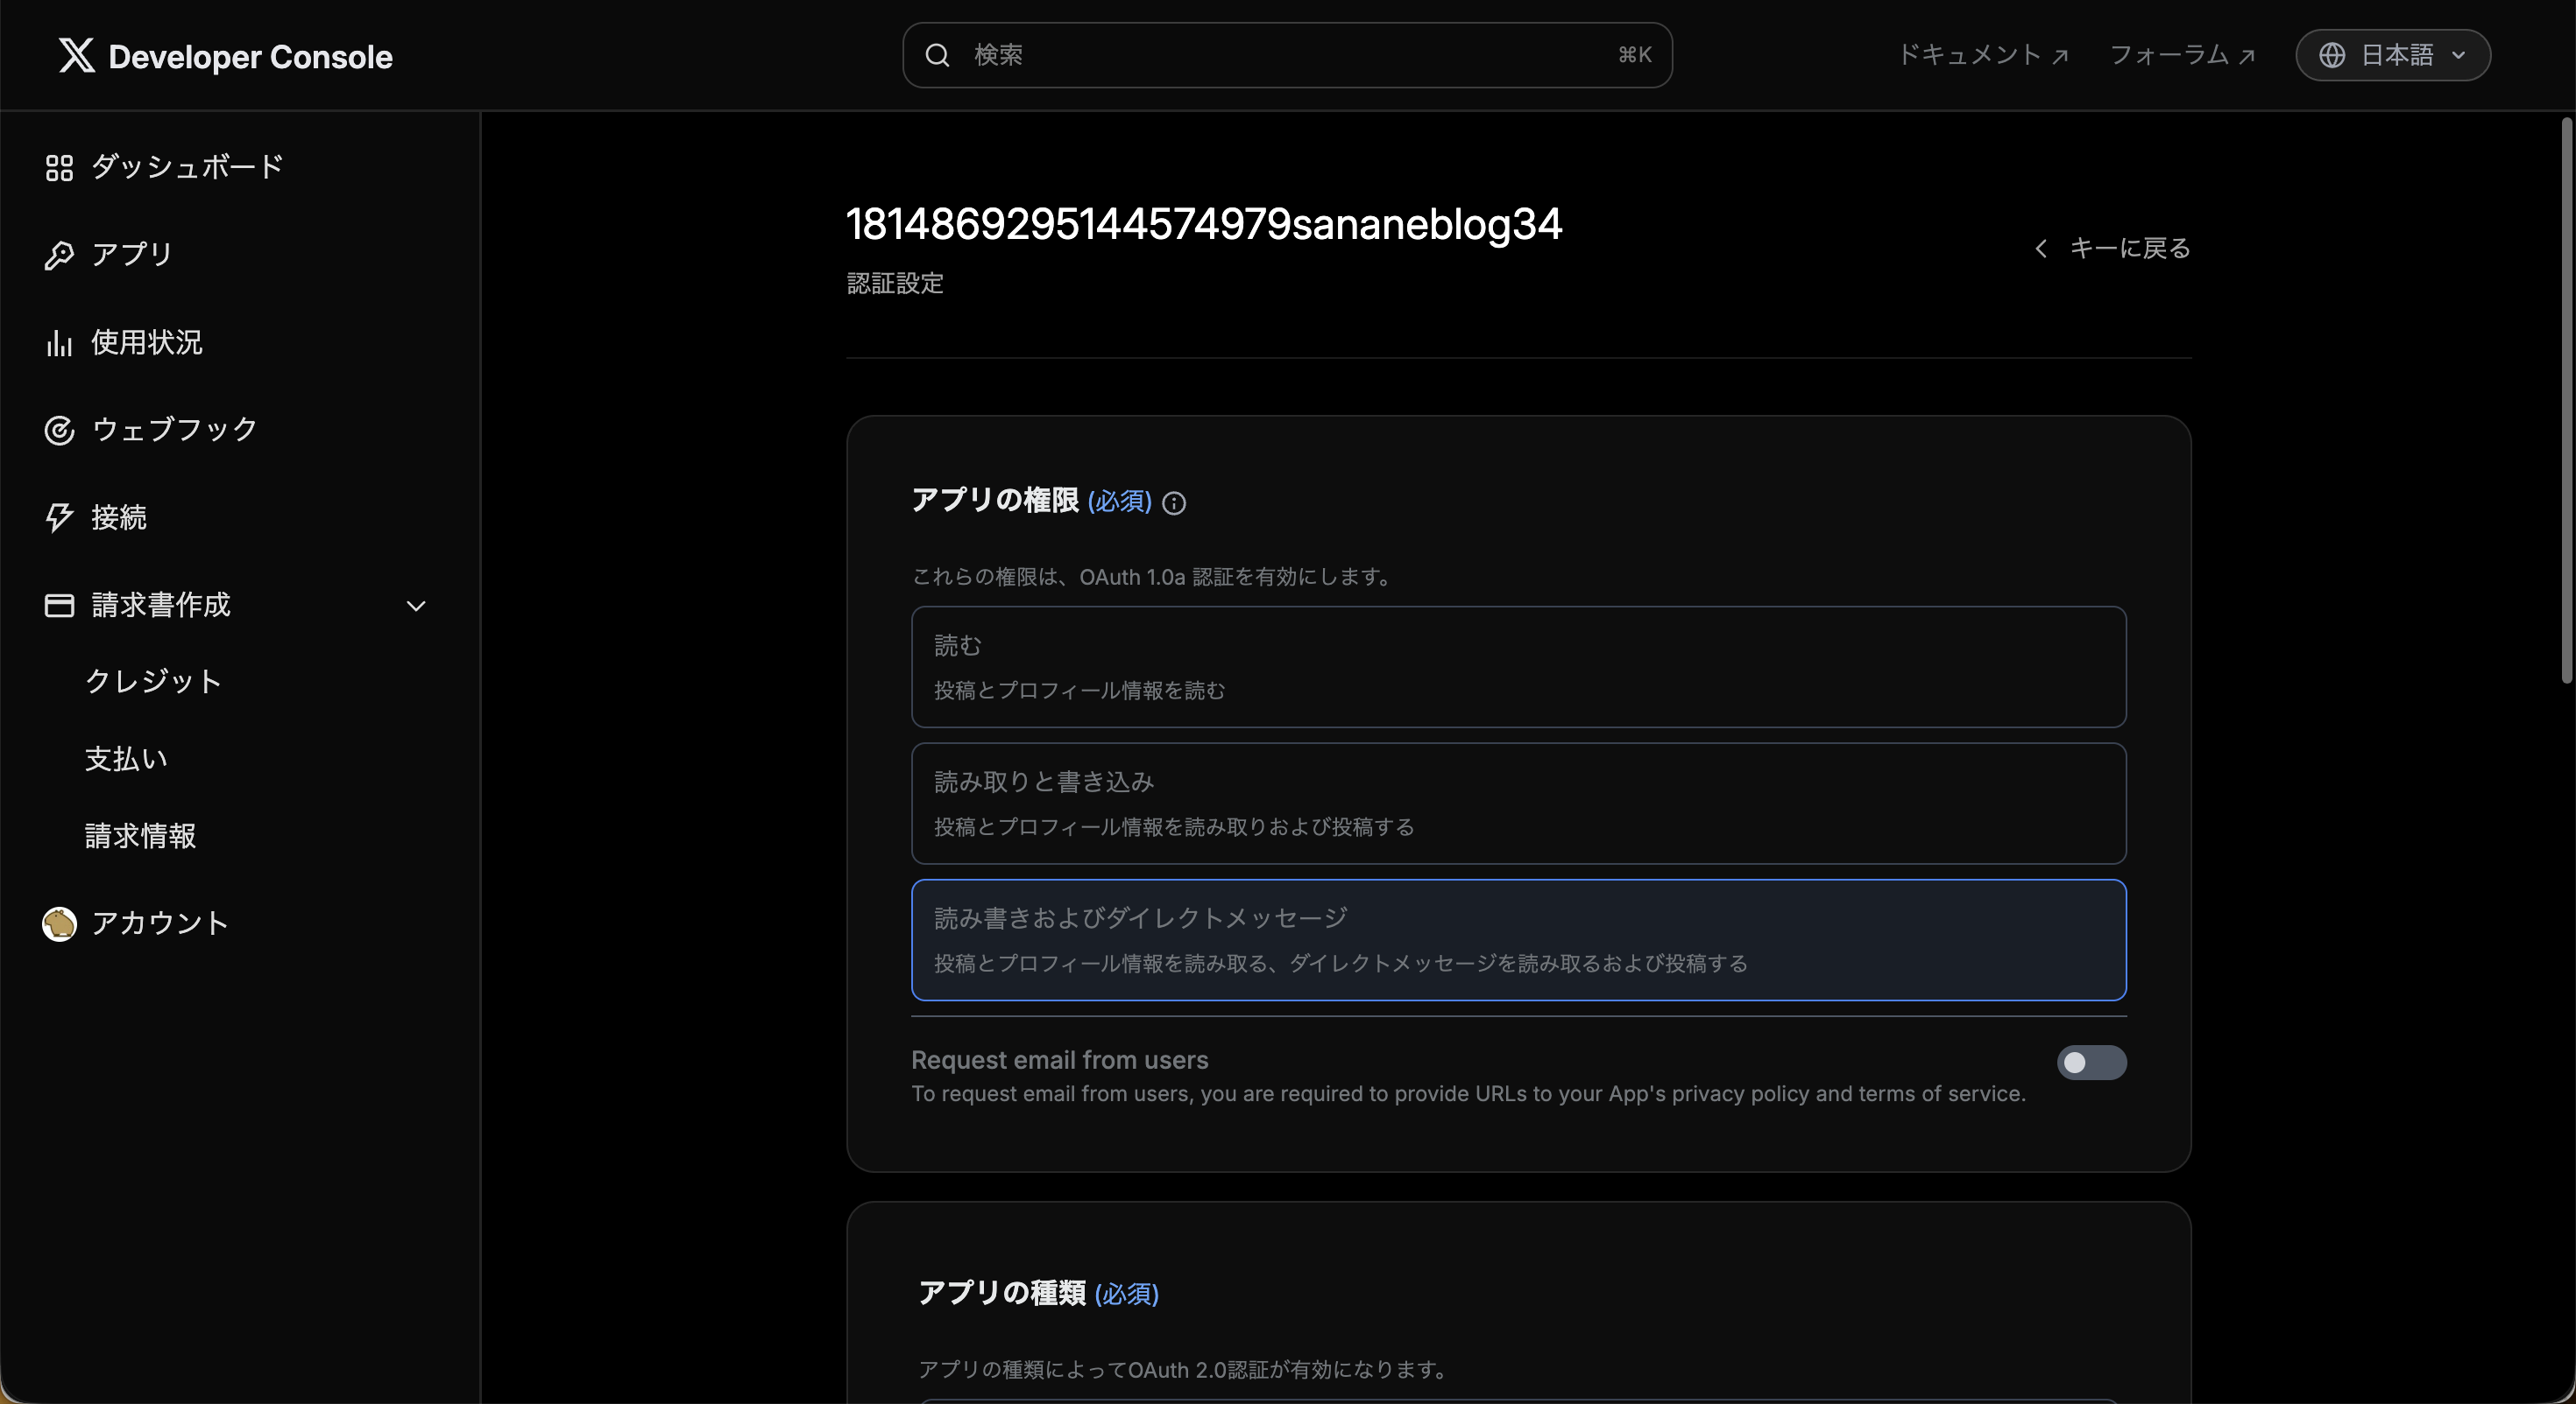Click the key icon beside アプリ
This screenshot has width=2576, height=1404.
pyautogui.click(x=59, y=256)
